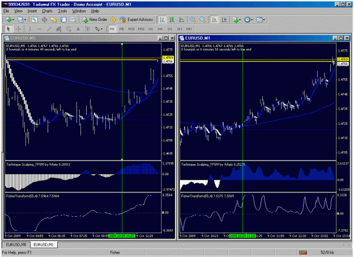Select the standard cursor tool

click(x=8, y=29)
